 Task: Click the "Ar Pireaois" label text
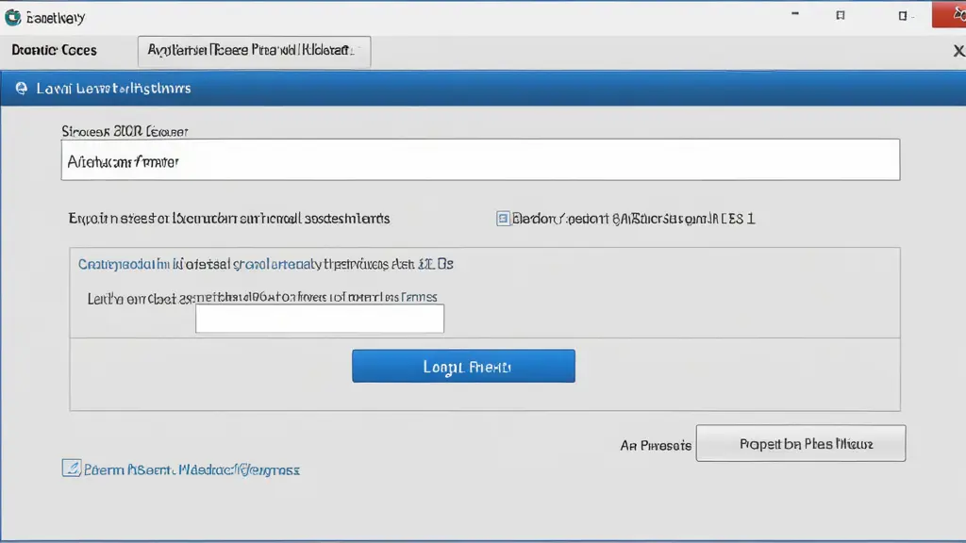(x=656, y=445)
